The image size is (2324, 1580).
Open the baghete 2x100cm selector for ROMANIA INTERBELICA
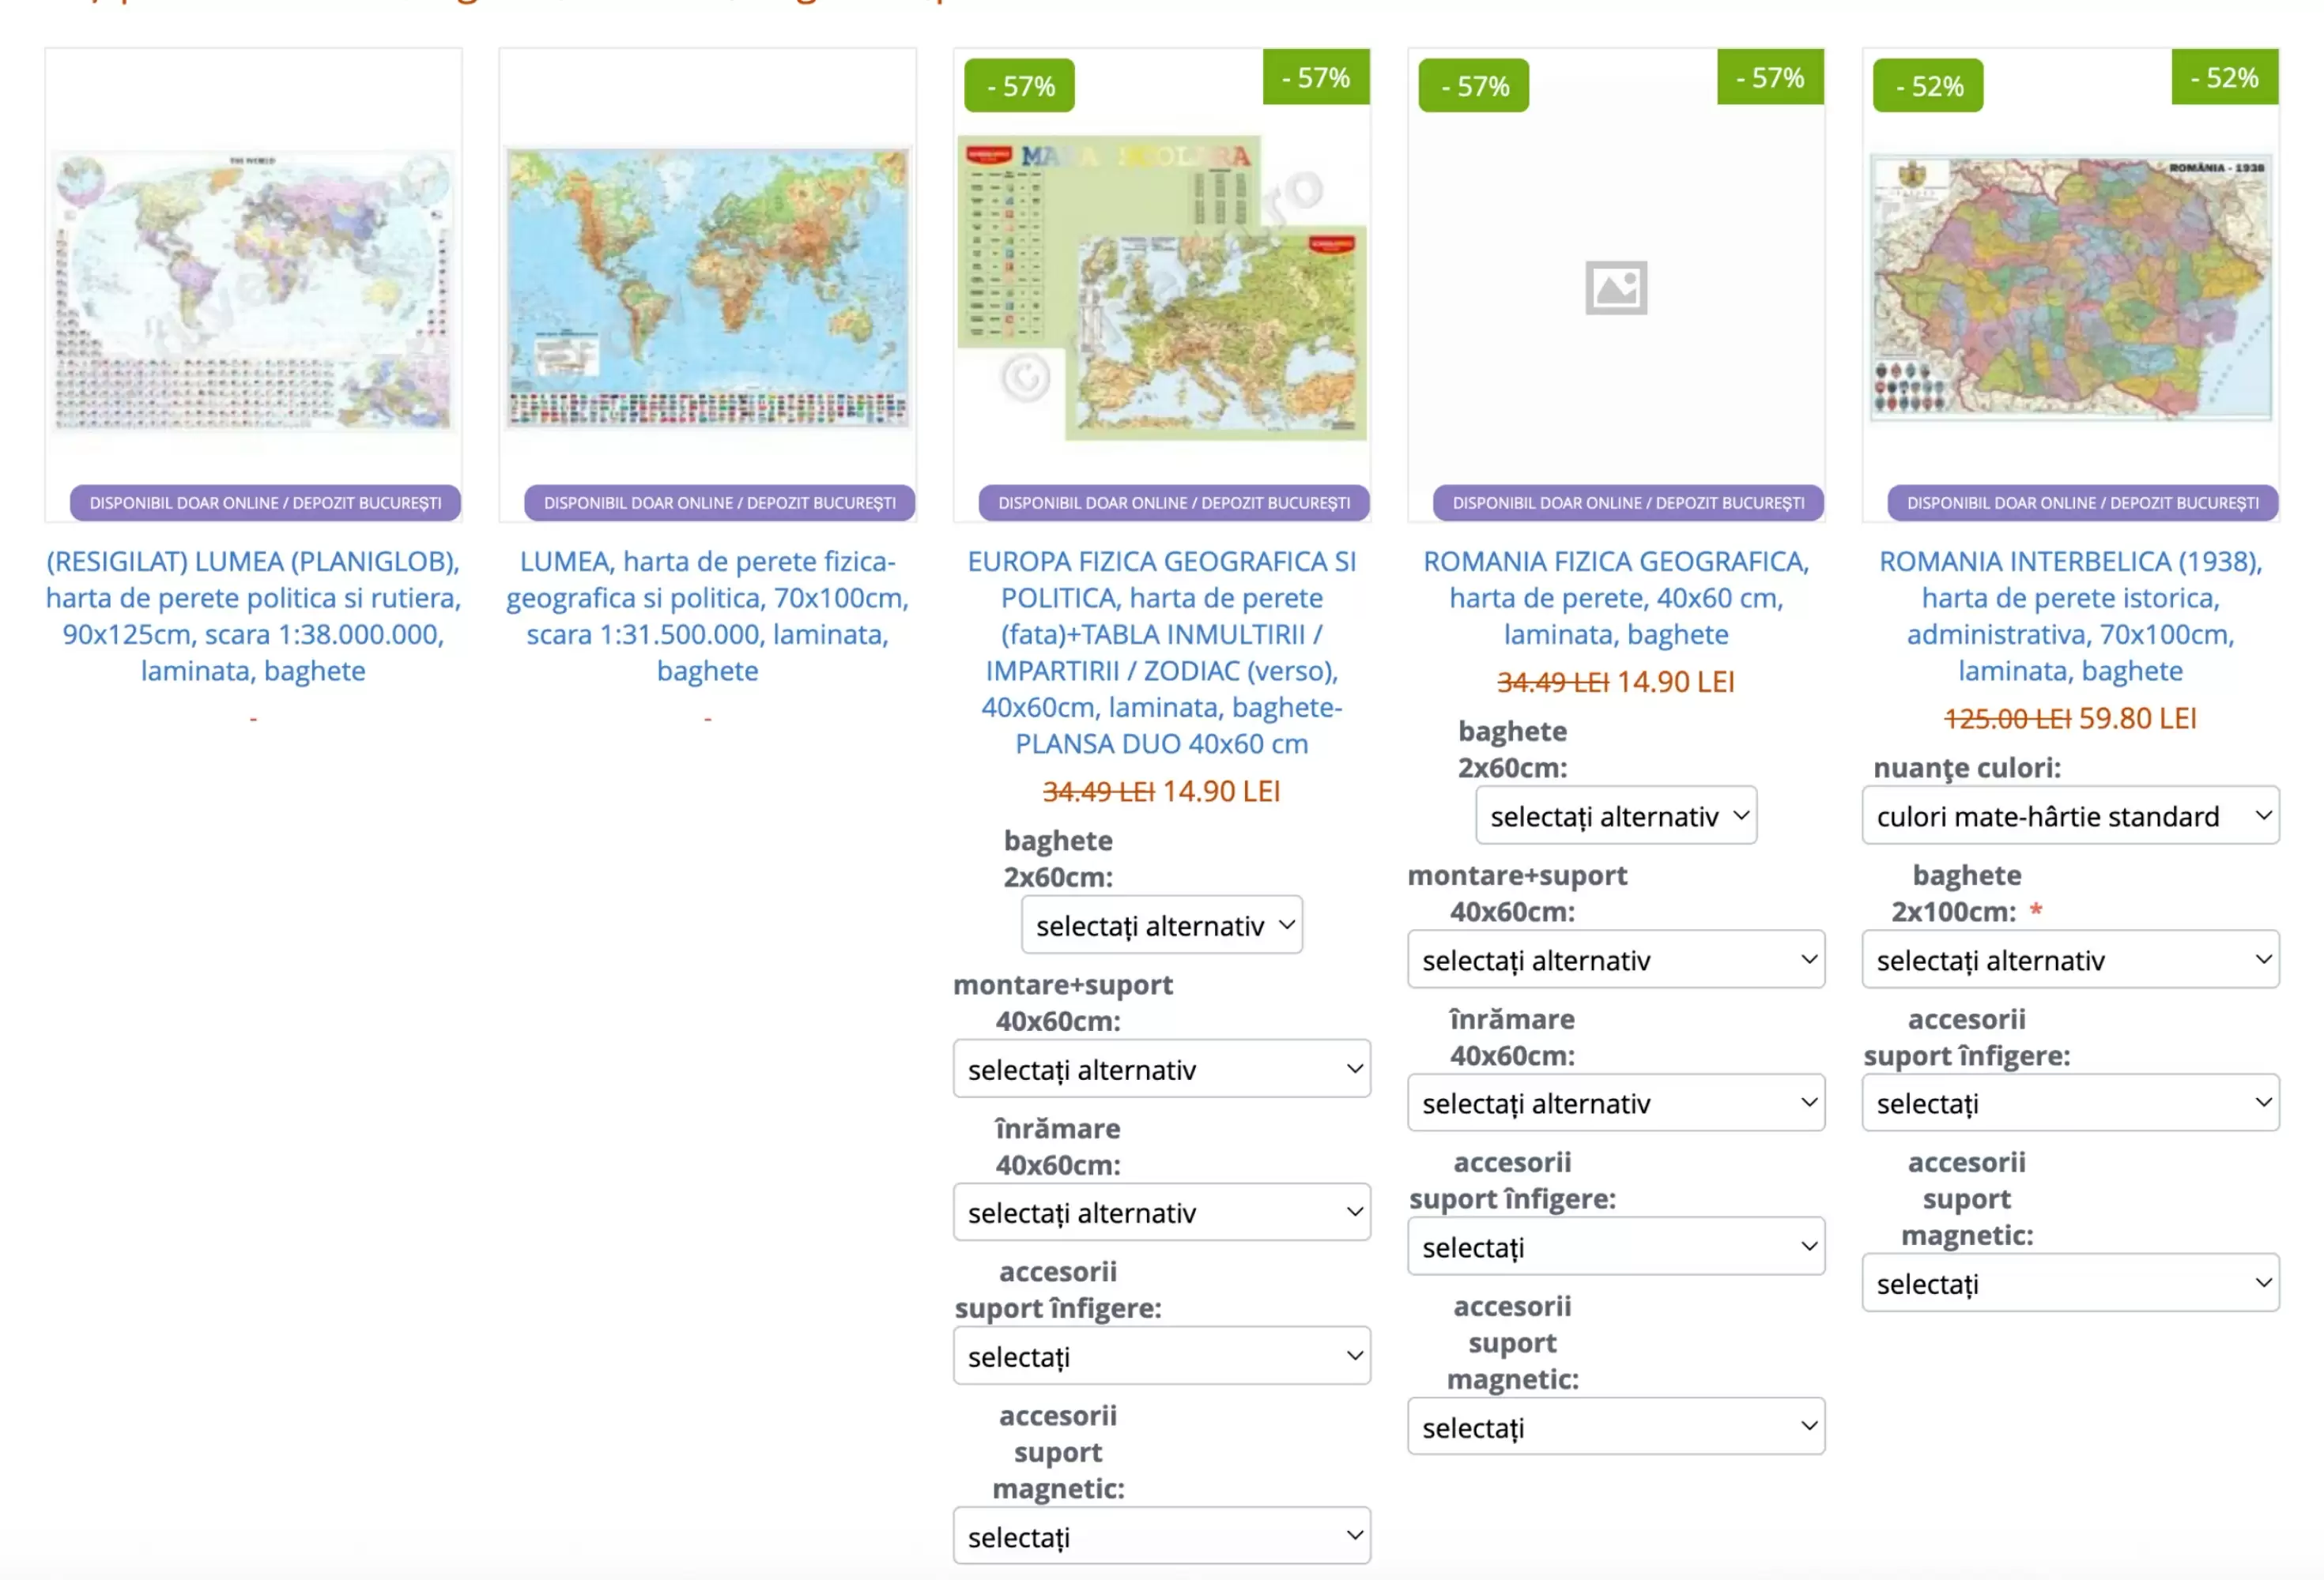click(2070, 959)
